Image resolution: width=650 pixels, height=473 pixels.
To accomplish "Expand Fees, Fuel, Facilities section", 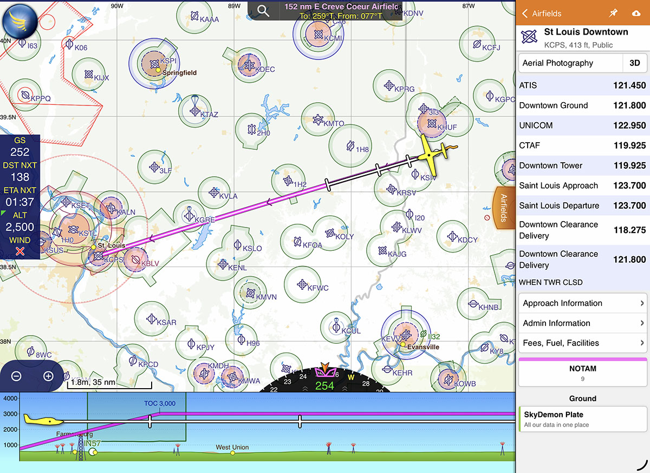I will coord(582,343).
